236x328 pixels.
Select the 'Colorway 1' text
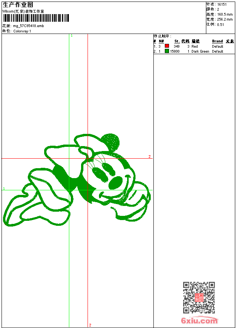(22, 31)
